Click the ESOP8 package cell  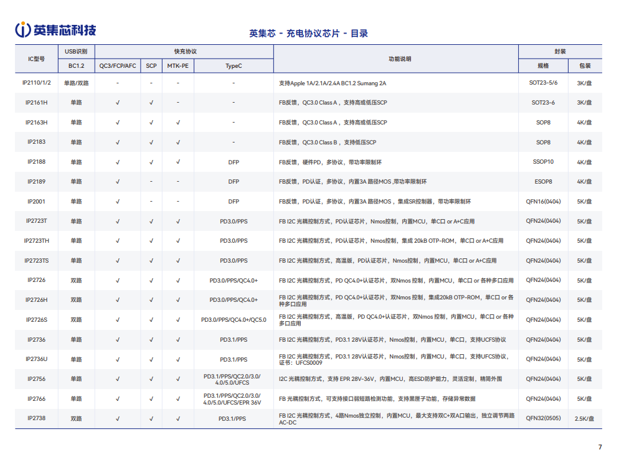pos(543,182)
